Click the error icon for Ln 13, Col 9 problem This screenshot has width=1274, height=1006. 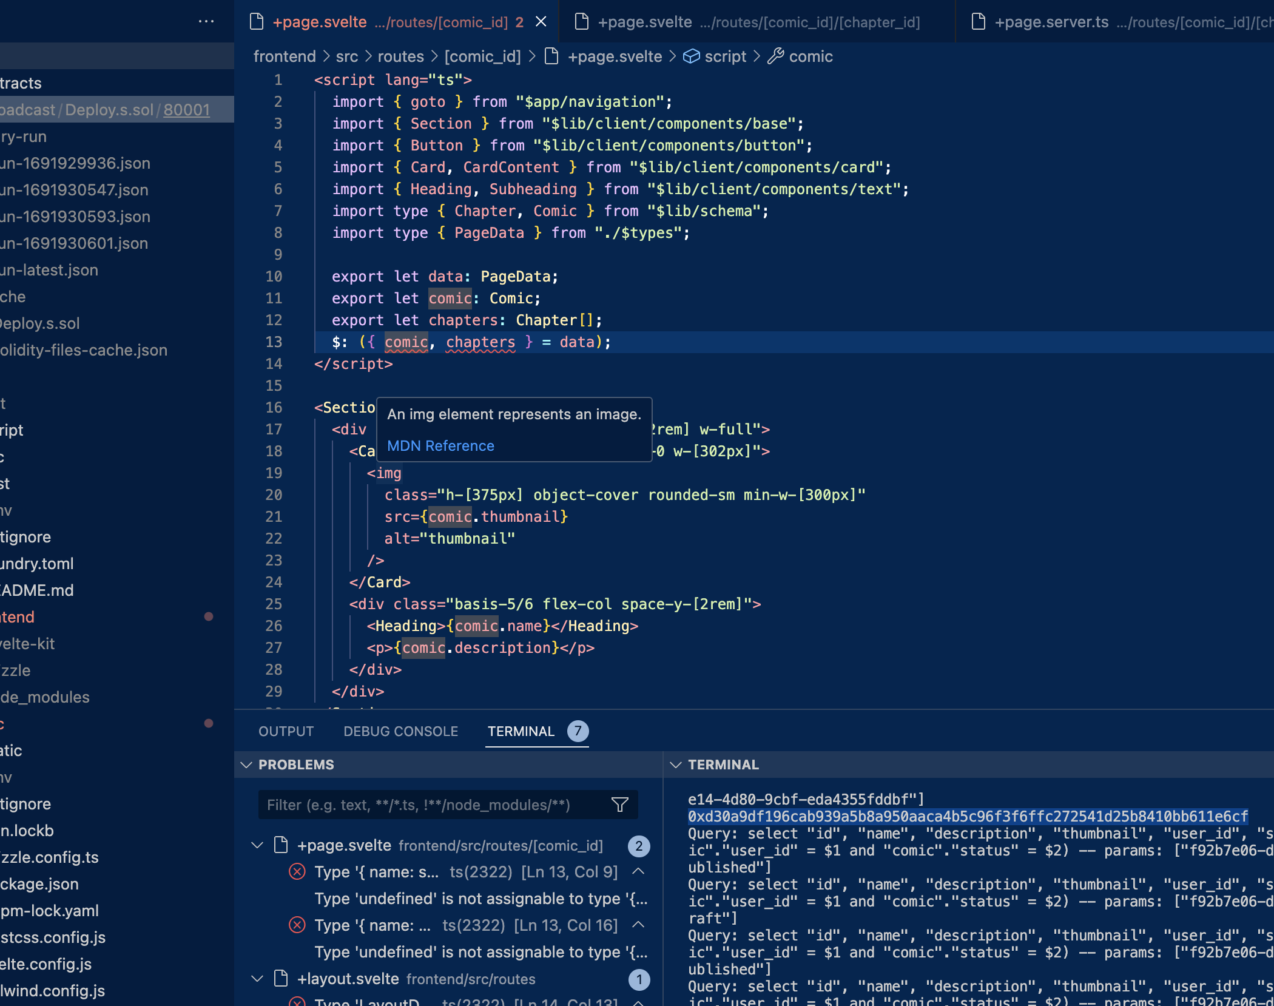pyautogui.click(x=297, y=872)
